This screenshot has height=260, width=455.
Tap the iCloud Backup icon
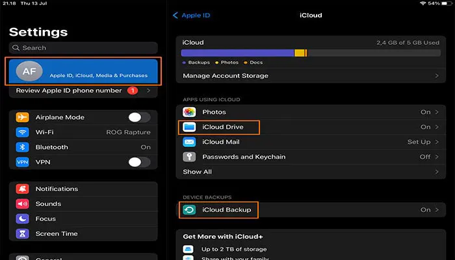coord(189,210)
